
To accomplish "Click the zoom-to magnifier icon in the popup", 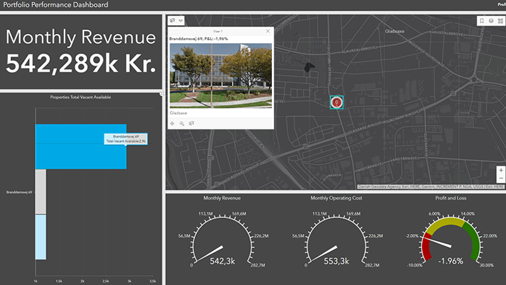I will point(182,123).
